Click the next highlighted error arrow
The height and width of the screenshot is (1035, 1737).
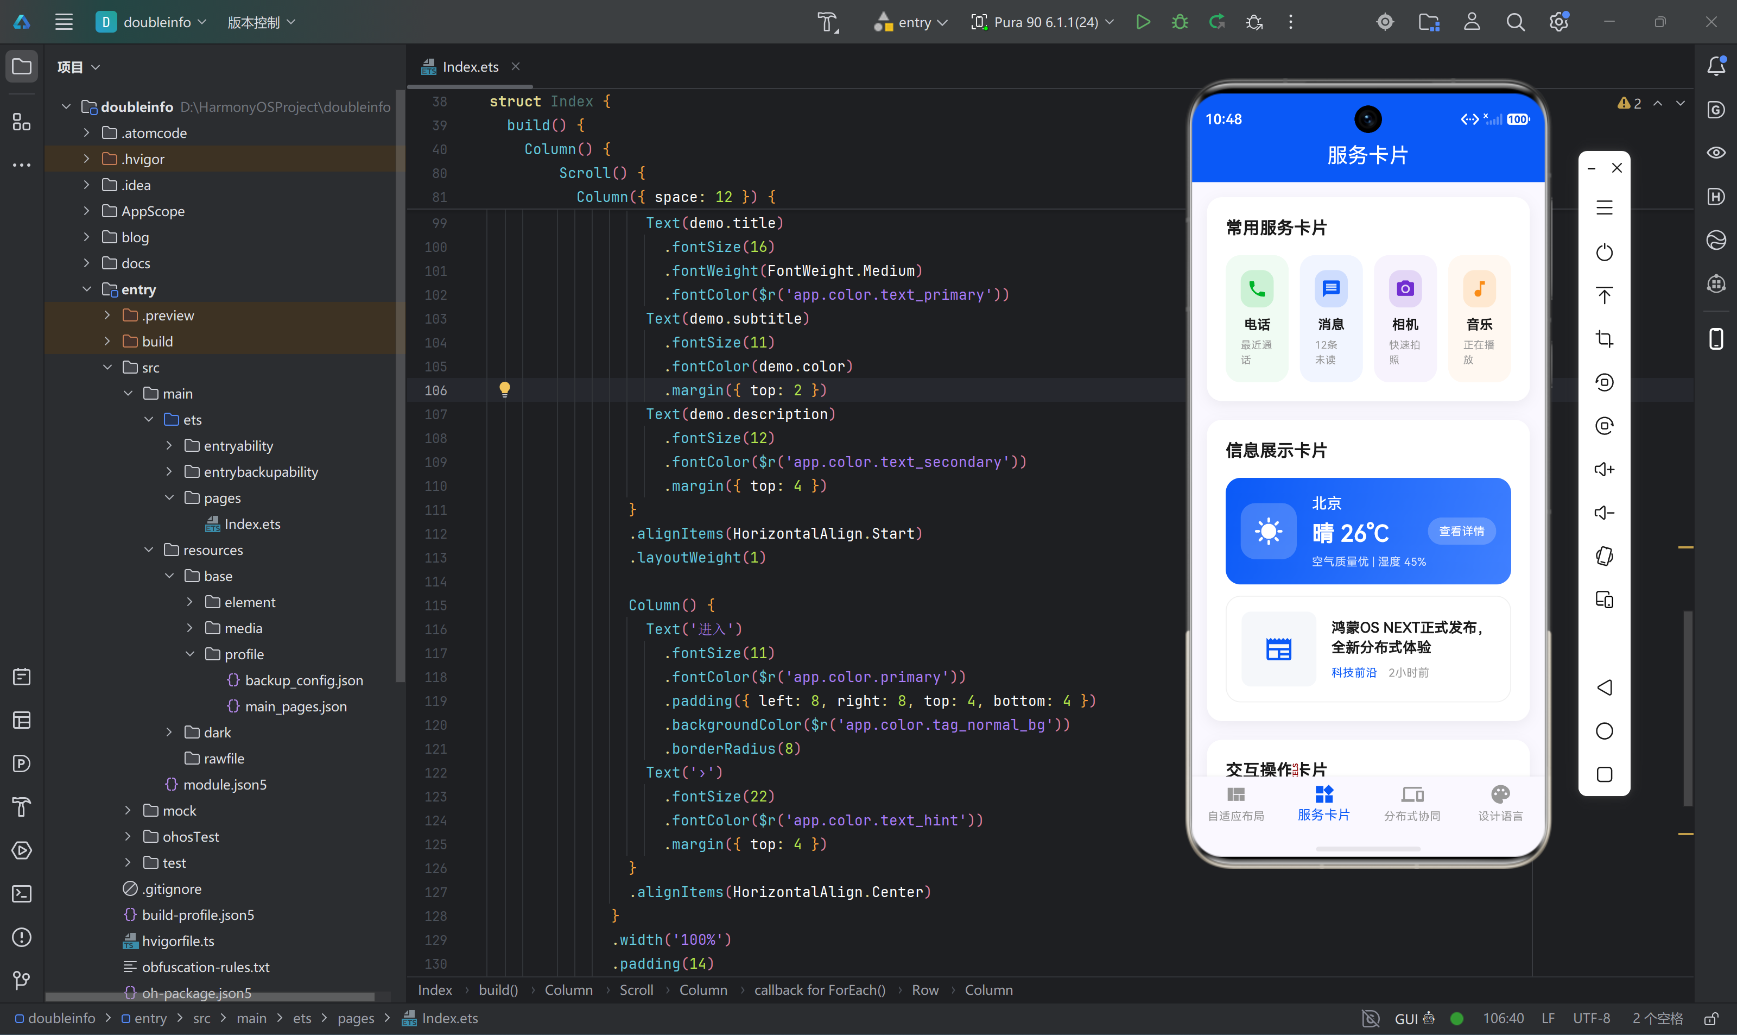click(1681, 103)
